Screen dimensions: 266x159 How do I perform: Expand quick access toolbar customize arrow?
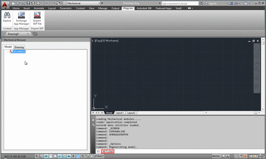(102, 3)
